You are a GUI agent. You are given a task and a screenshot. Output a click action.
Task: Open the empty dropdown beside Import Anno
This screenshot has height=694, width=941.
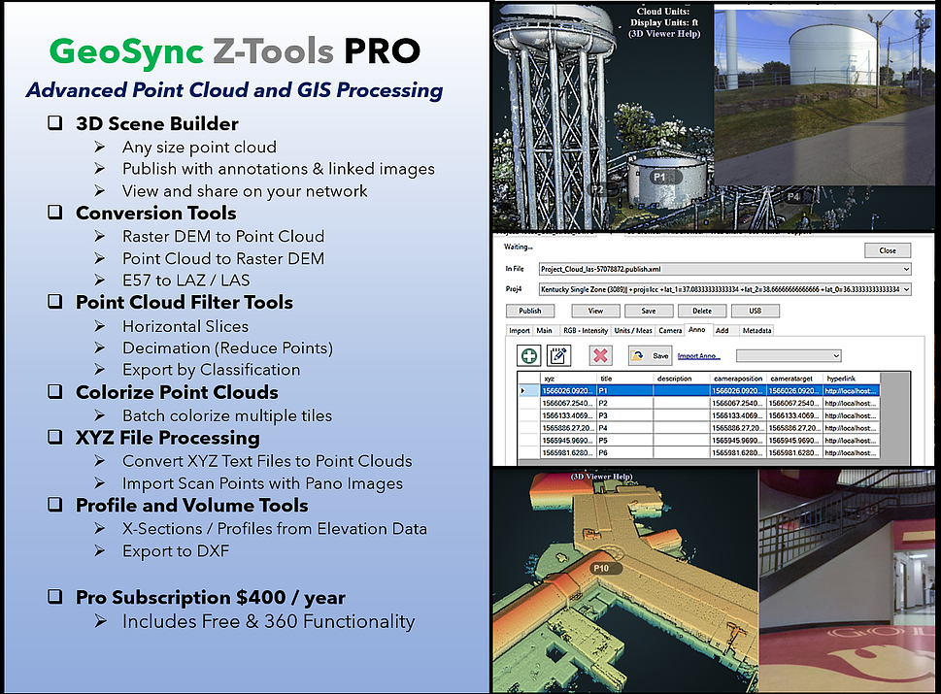(789, 355)
